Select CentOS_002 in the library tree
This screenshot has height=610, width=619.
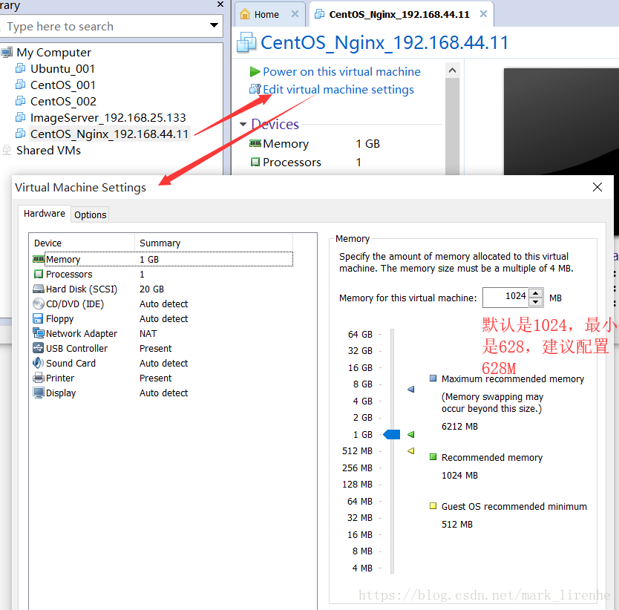[x=63, y=102]
